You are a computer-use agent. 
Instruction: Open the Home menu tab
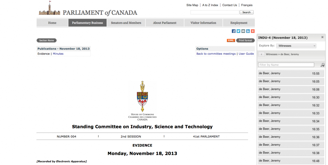[52, 23]
